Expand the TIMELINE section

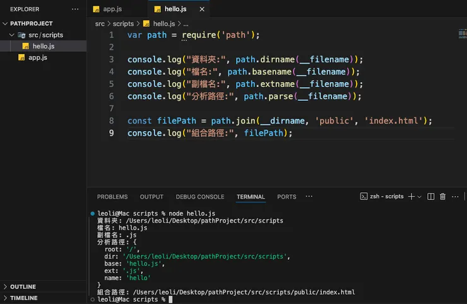pos(23,298)
